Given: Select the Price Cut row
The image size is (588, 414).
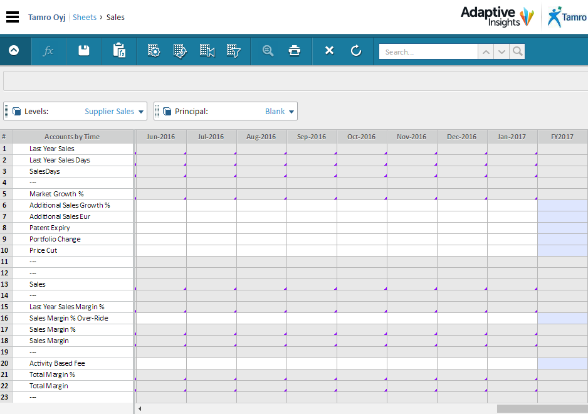Looking at the screenshot, I should (43, 250).
